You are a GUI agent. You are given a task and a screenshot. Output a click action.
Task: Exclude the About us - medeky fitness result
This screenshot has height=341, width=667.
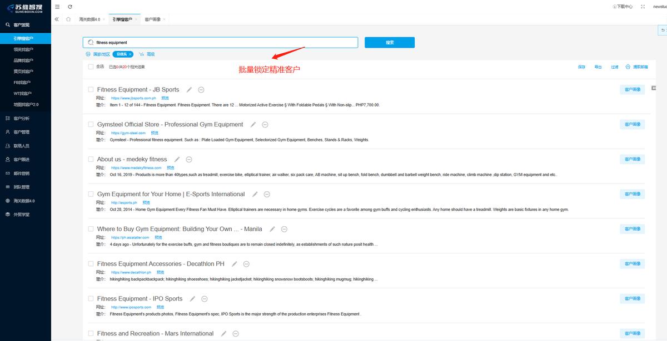pos(189,159)
